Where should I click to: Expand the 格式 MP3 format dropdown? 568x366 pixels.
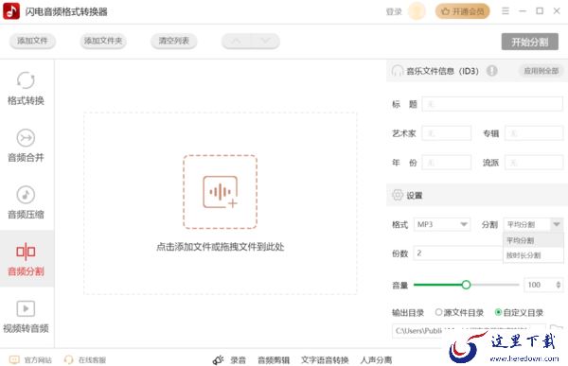442,224
